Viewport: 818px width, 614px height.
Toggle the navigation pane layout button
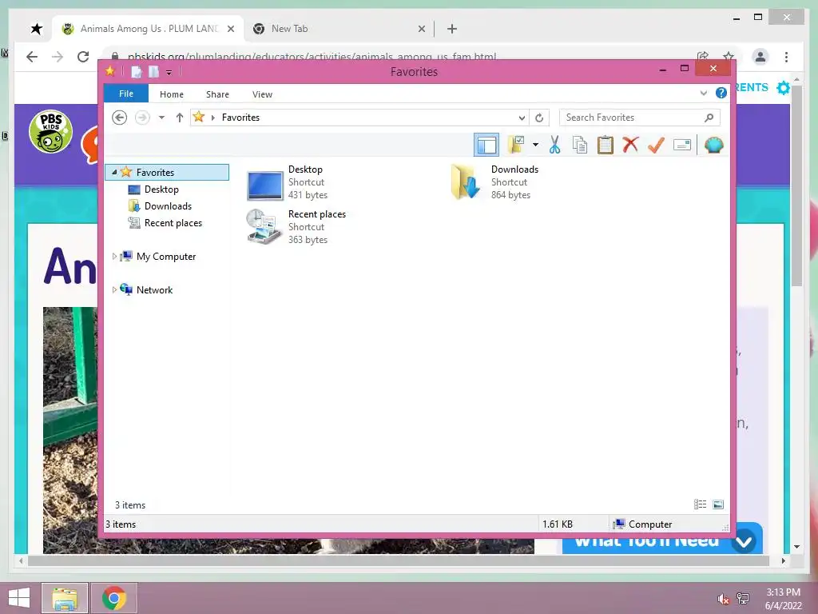pyautogui.click(x=486, y=145)
